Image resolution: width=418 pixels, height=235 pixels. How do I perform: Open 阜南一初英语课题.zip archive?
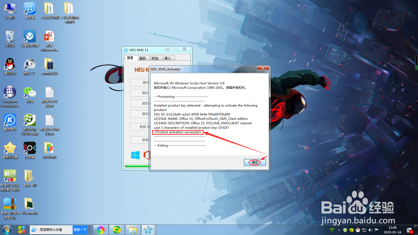pos(10,208)
